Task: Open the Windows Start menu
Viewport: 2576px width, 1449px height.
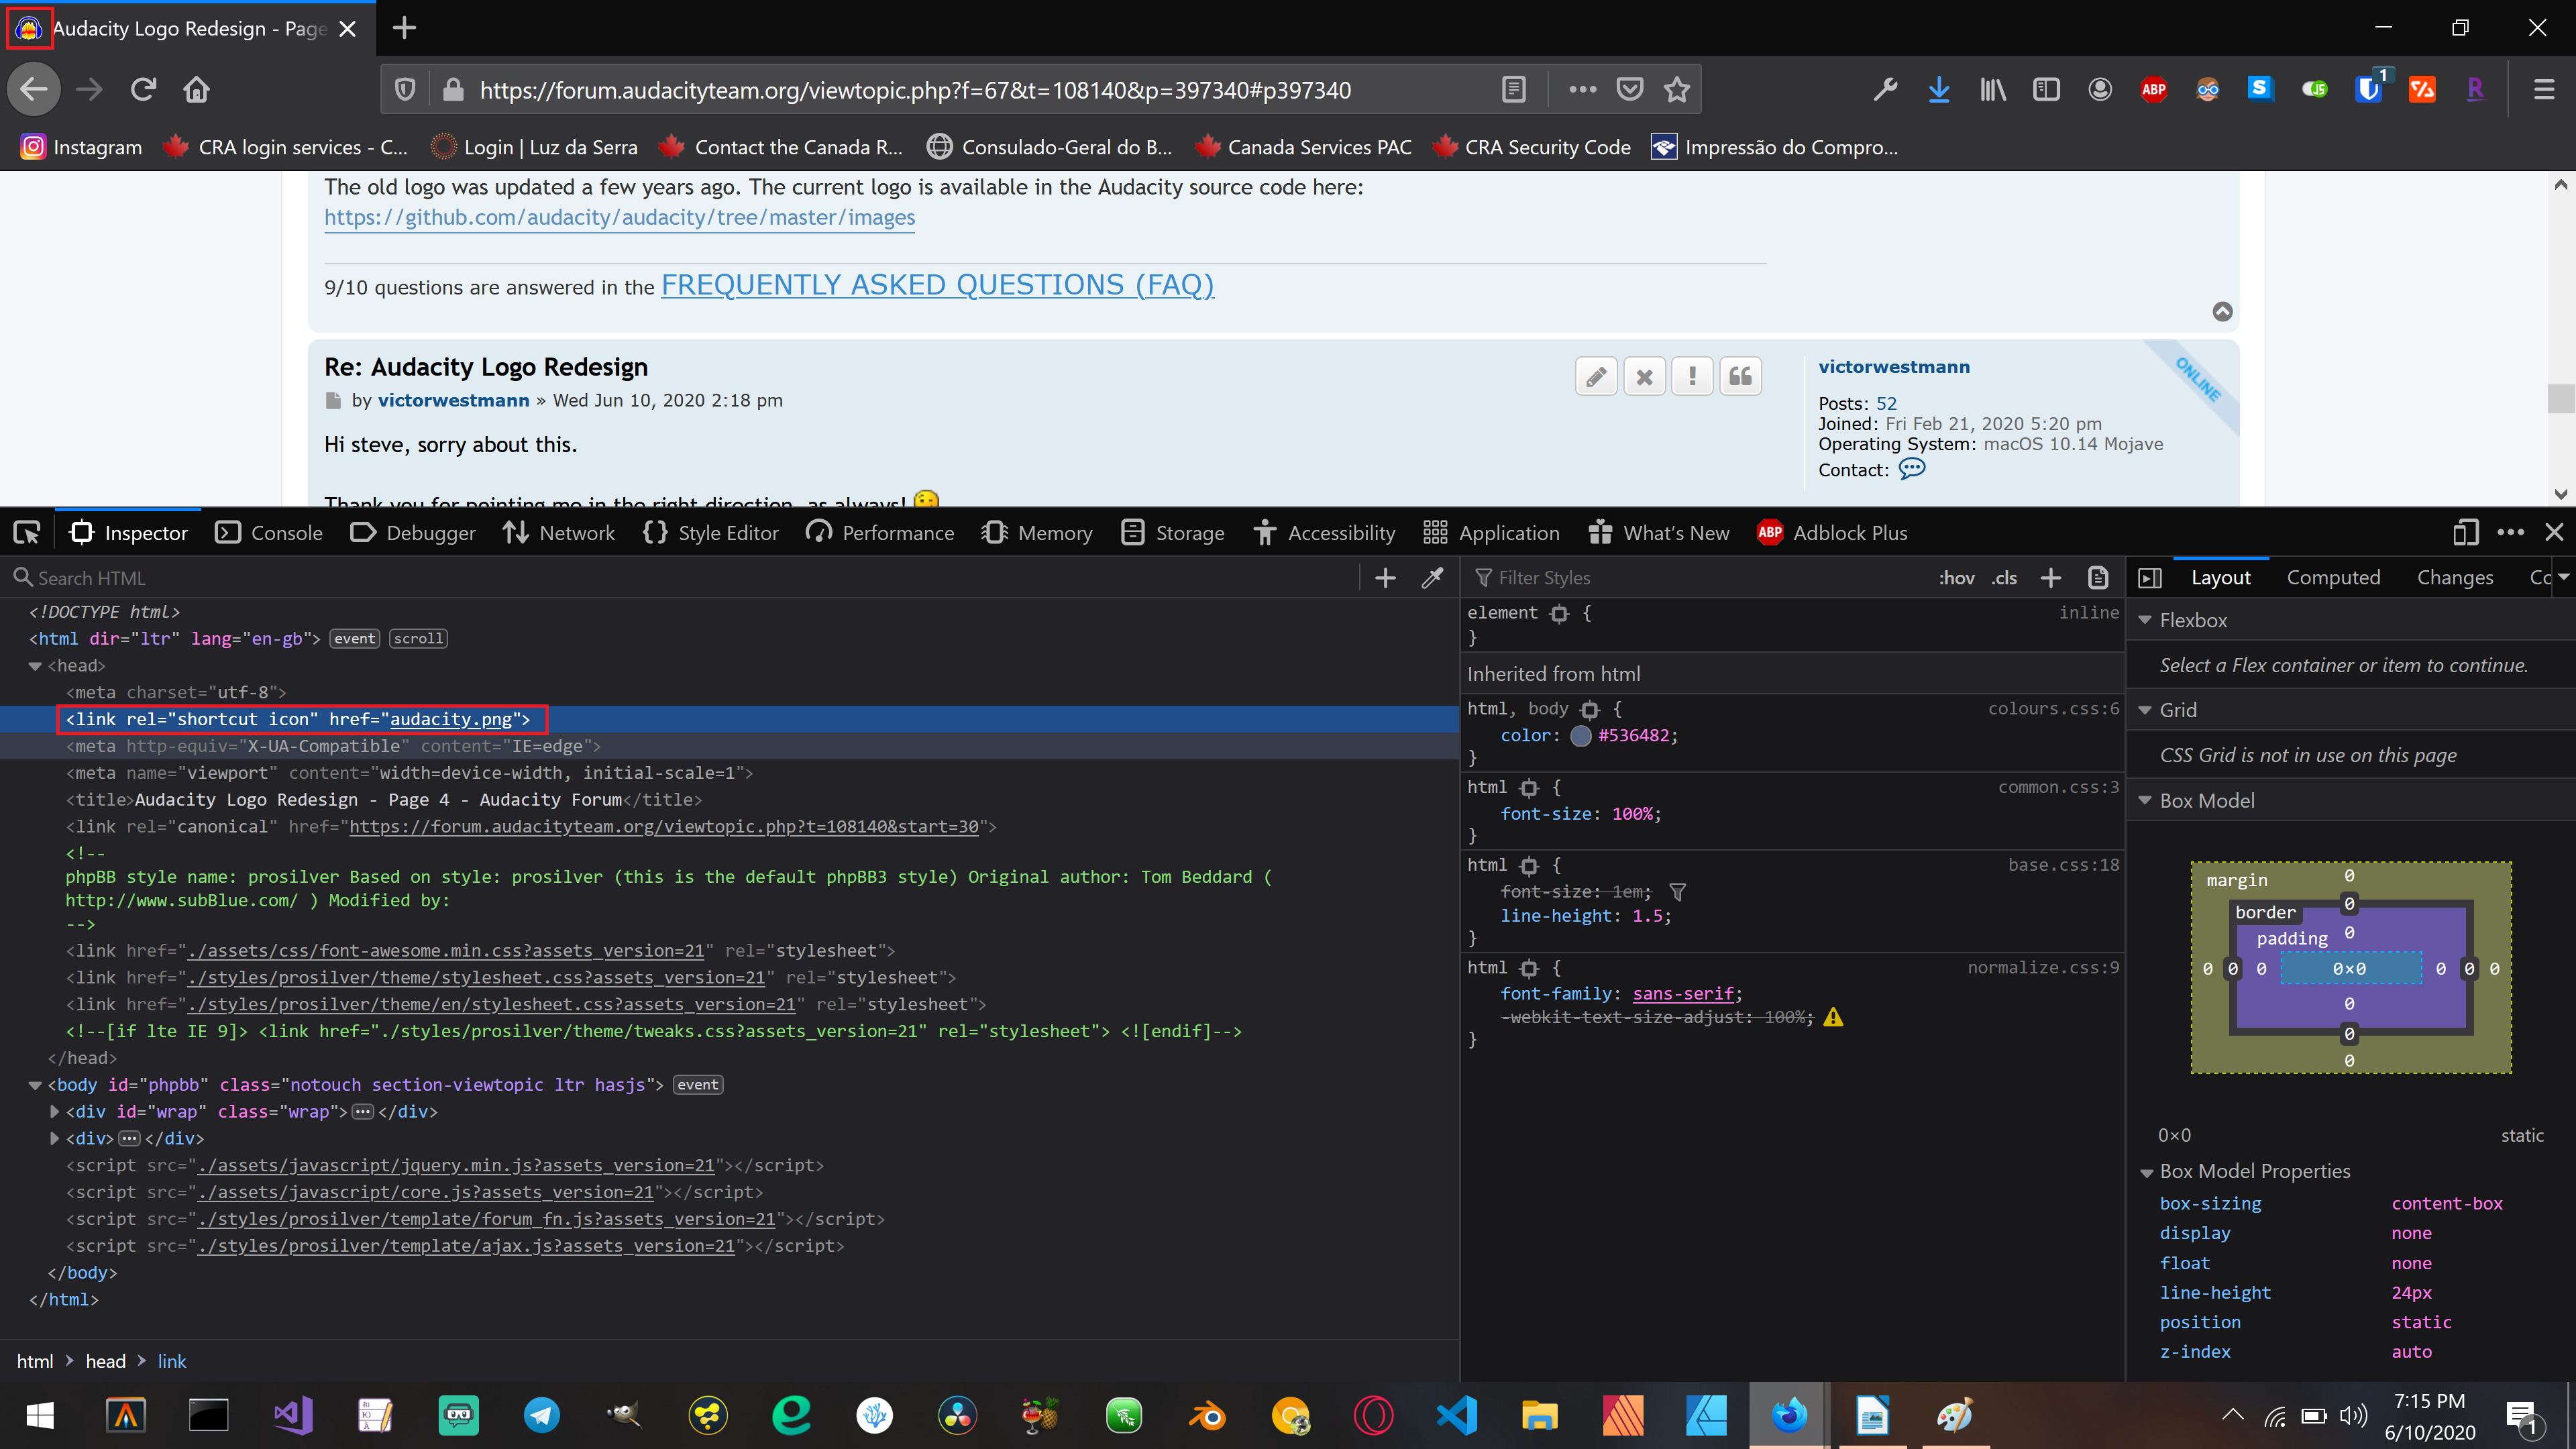Action: coord(40,1416)
